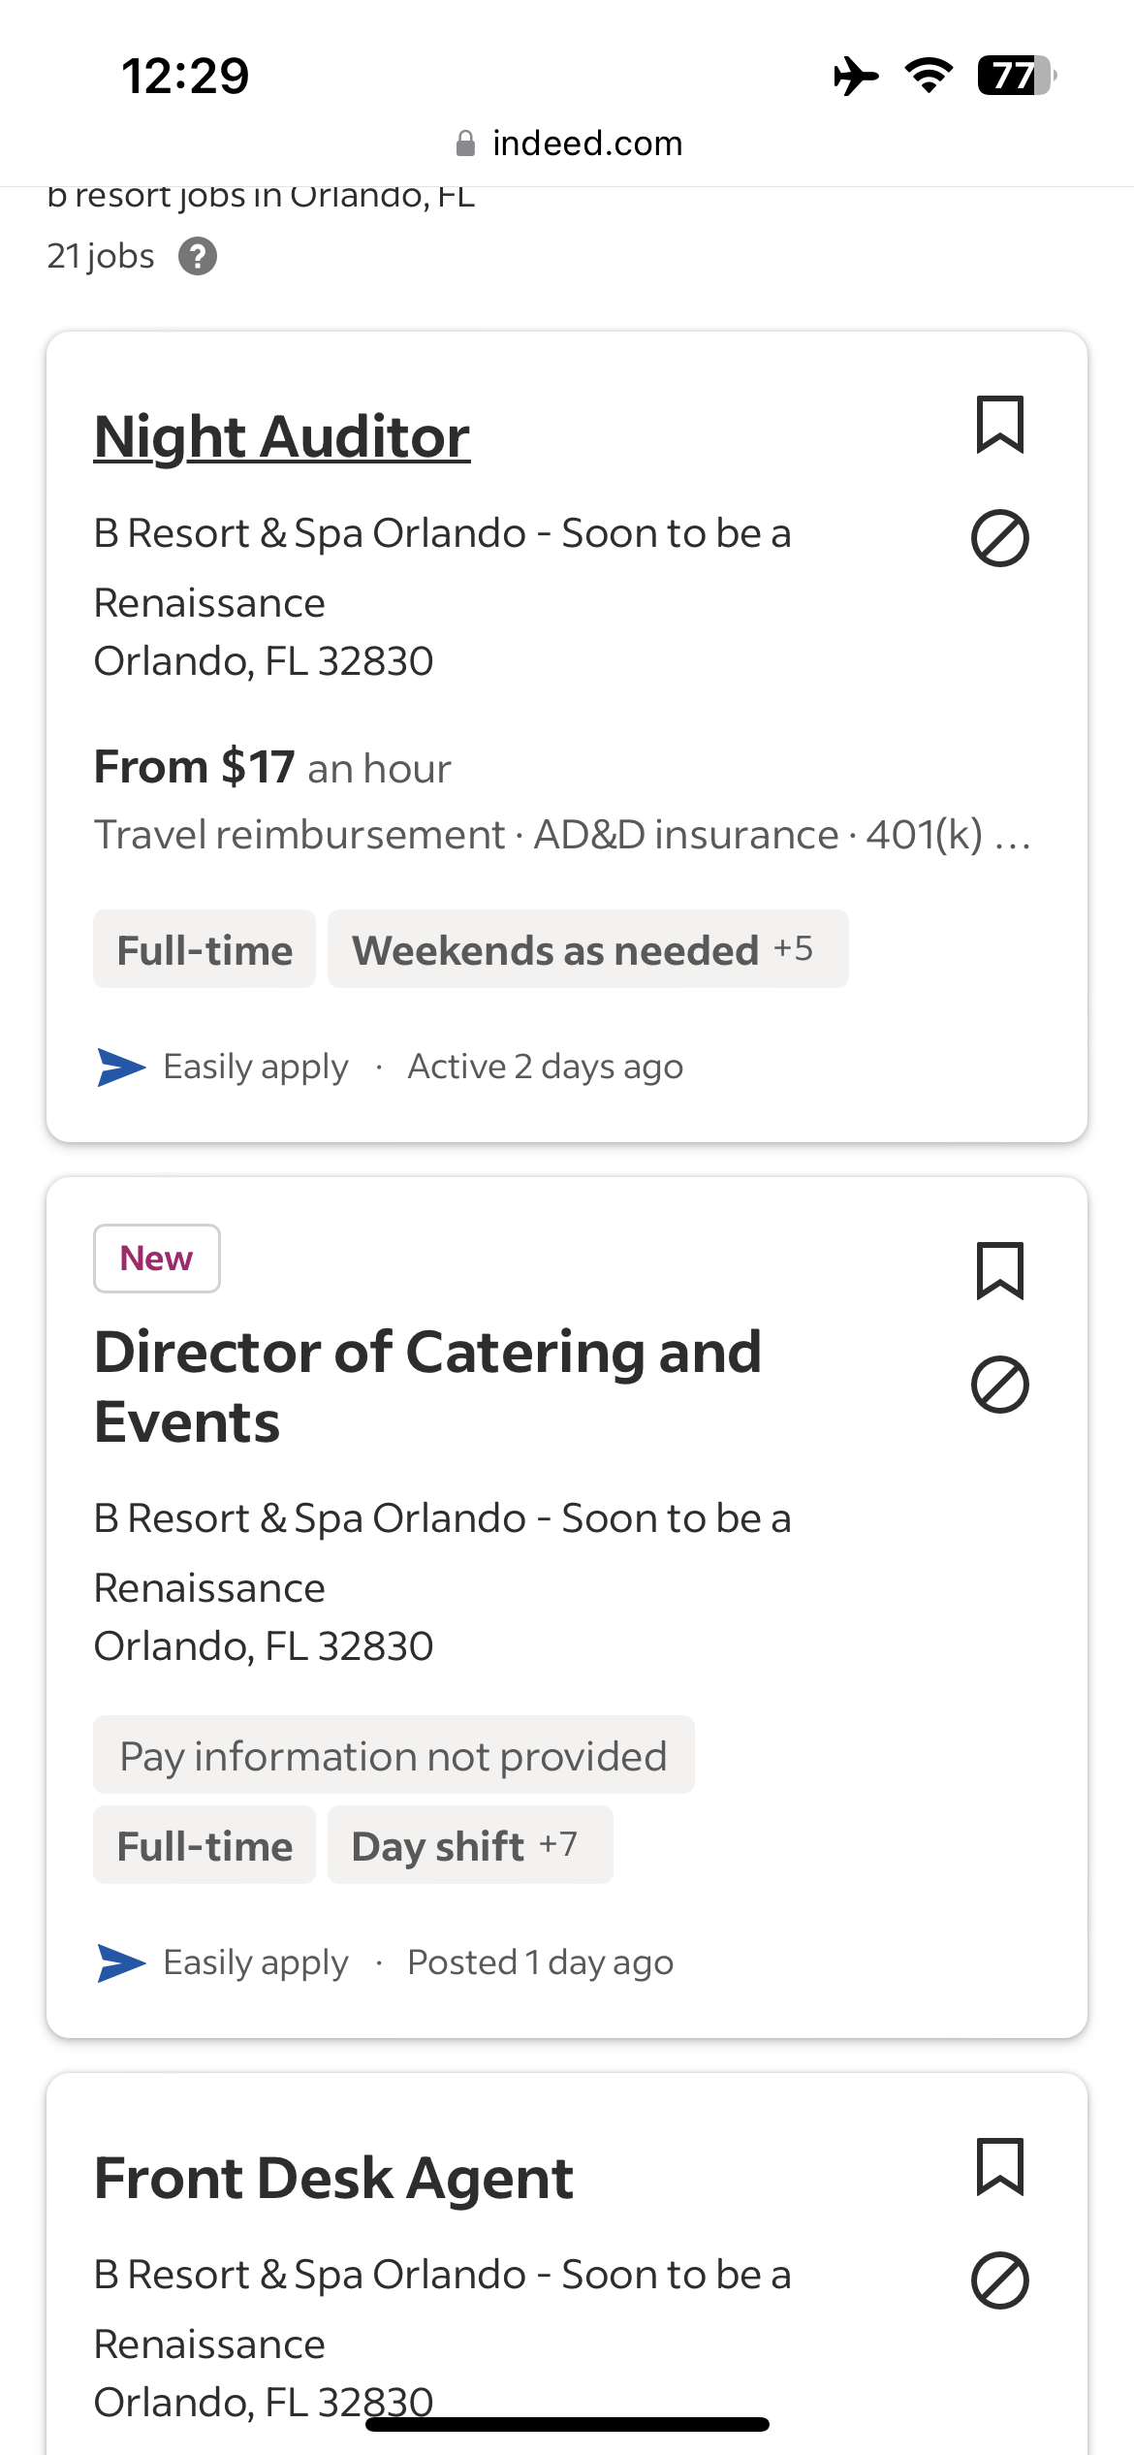Tap Pay information not provided label
1134x2455 pixels.
(x=394, y=1756)
